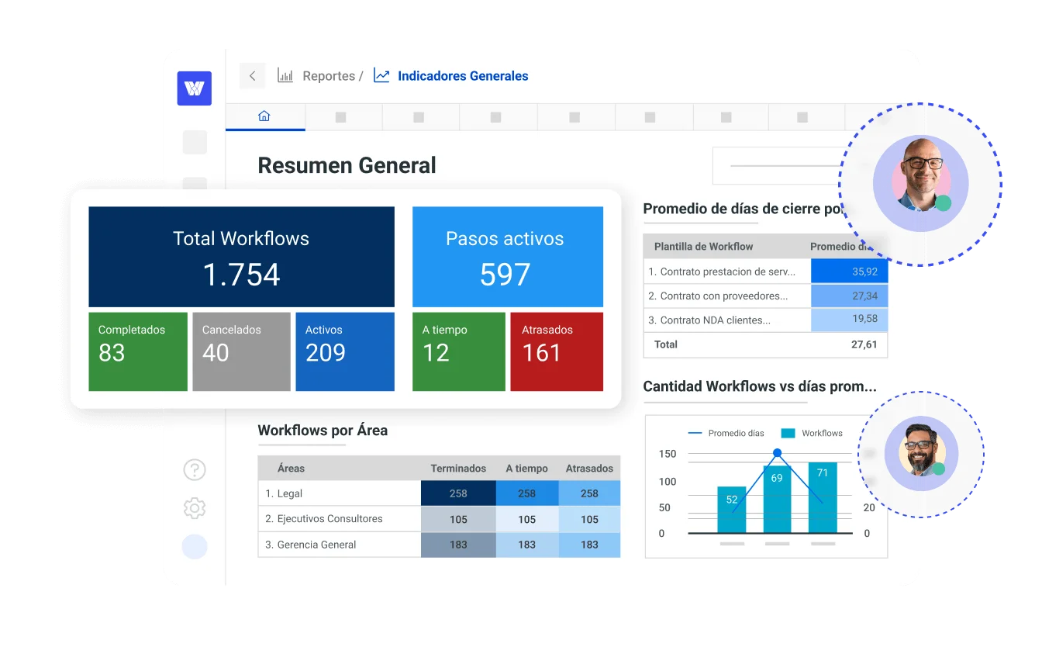Open the Indicadores Generales breadcrumb link
This screenshot has height=647, width=1042.
[x=463, y=75]
